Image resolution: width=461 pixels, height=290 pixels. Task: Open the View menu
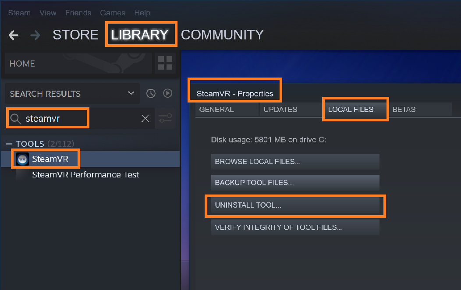(48, 13)
